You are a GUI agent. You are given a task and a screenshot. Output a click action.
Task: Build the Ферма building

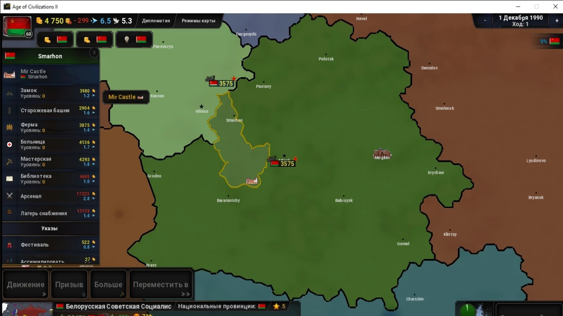pos(51,127)
